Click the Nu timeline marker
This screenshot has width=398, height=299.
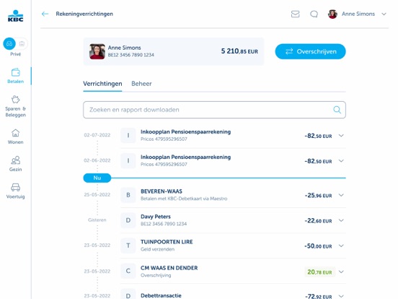click(97, 178)
